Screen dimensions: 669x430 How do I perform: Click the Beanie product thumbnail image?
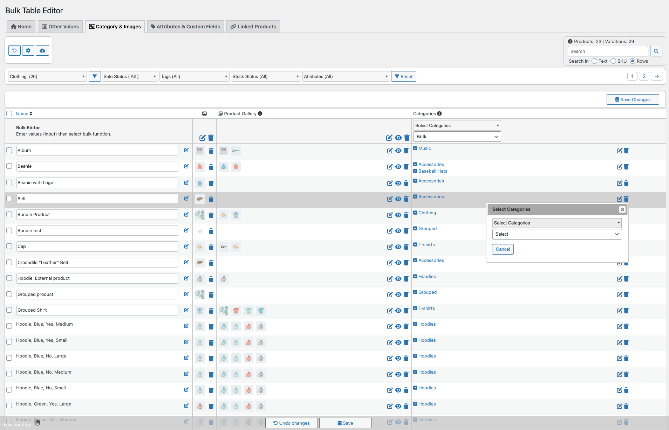coord(199,167)
